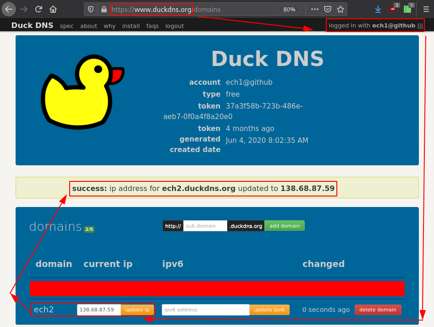The height and width of the screenshot is (327, 434).
Task: Click update ipv6 for ech2
Action: pos(269,310)
